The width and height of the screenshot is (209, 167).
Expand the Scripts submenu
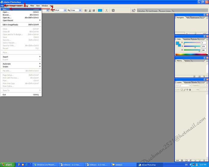[21, 67]
